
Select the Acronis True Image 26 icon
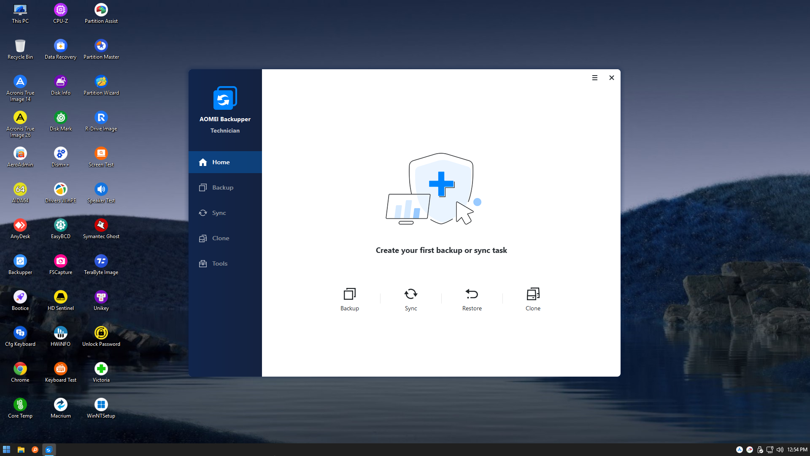pyautogui.click(x=20, y=124)
